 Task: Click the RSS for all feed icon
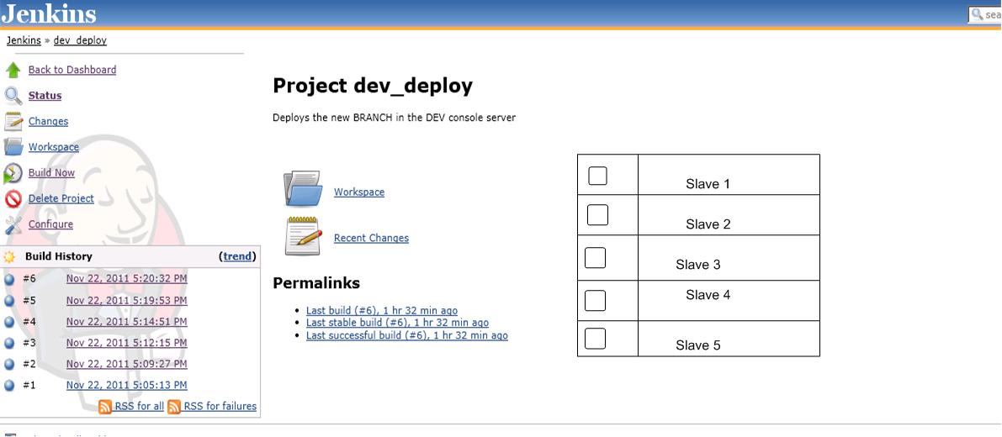pyautogui.click(x=105, y=407)
